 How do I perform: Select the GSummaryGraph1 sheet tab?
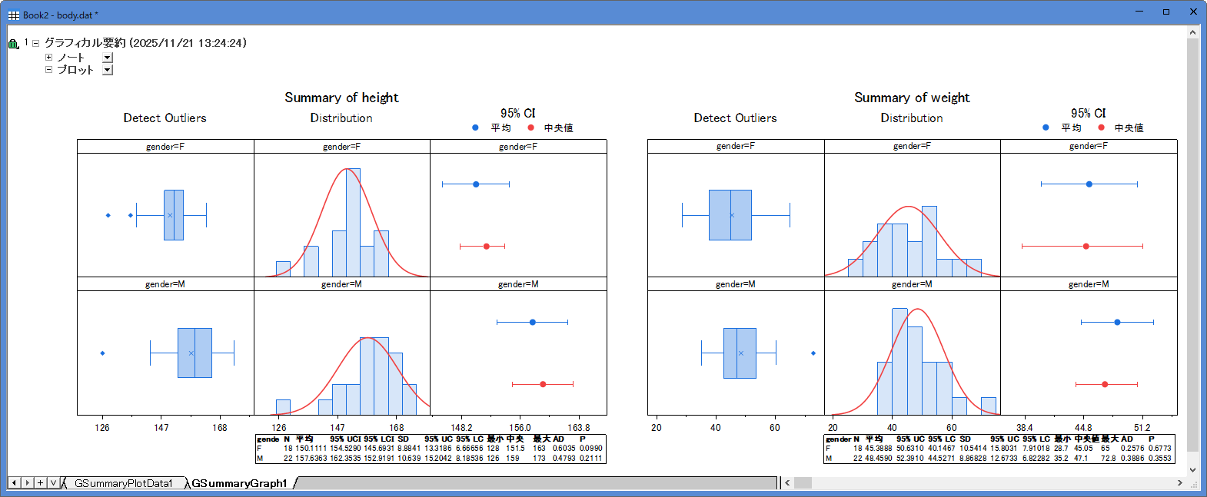click(239, 483)
